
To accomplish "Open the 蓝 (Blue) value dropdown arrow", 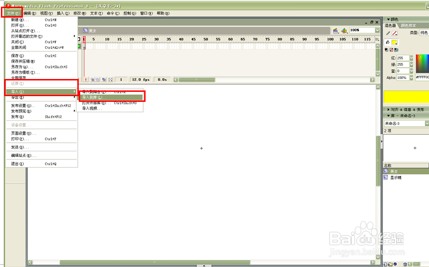I will click(411, 71).
